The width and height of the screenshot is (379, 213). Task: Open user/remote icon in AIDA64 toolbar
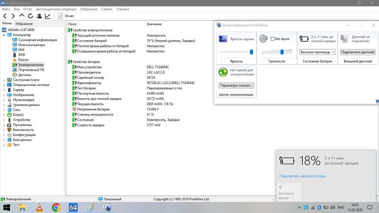point(39,16)
